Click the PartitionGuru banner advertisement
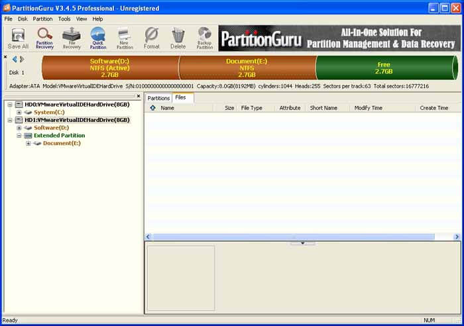The width and height of the screenshot is (464, 326). pos(339,38)
